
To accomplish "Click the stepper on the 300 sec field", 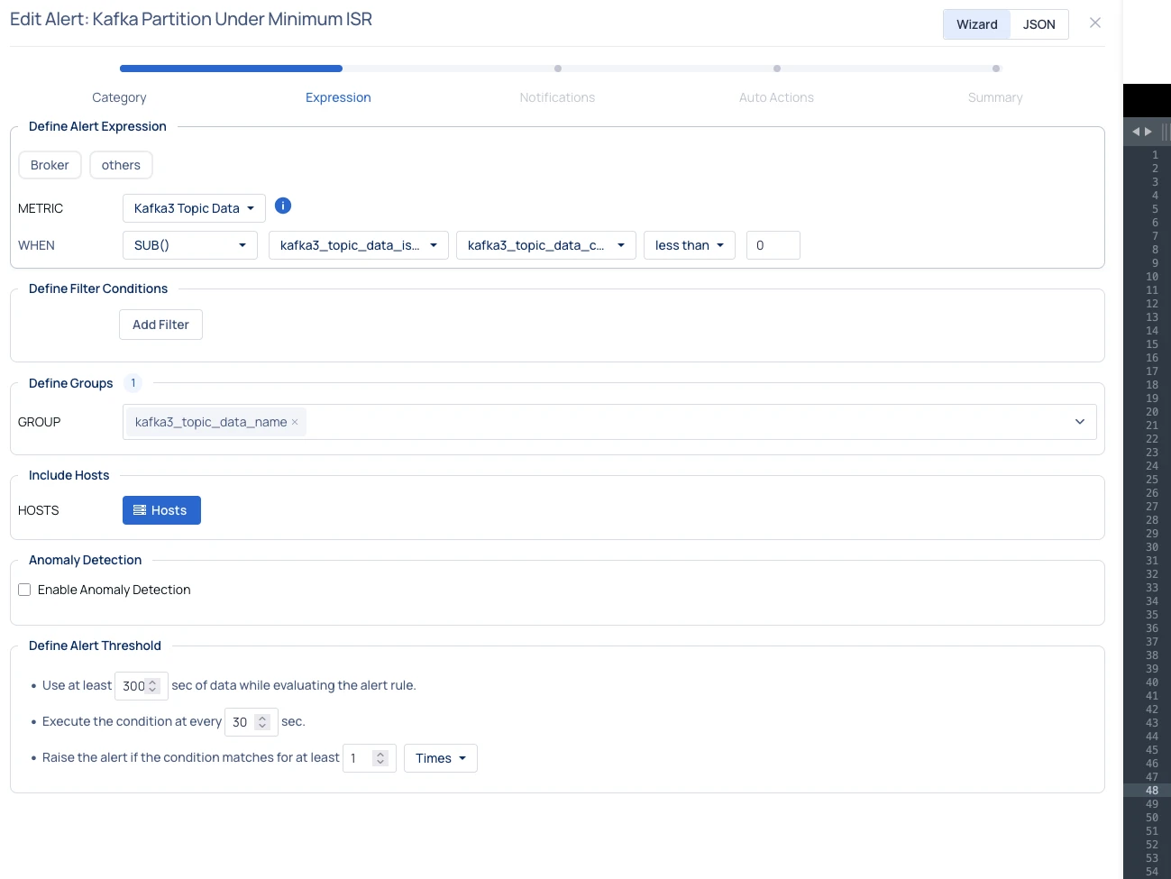I will tap(152, 686).
